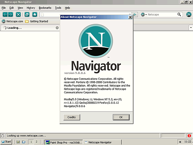Click the Looking up www.netscape.com status text
The width and height of the screenshot is (193, 145).
point(26,136)
